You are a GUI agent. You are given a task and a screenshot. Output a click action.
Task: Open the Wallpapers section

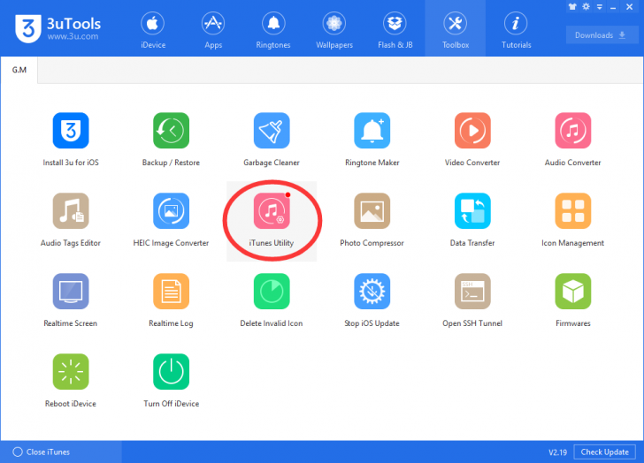coord(333,29)
